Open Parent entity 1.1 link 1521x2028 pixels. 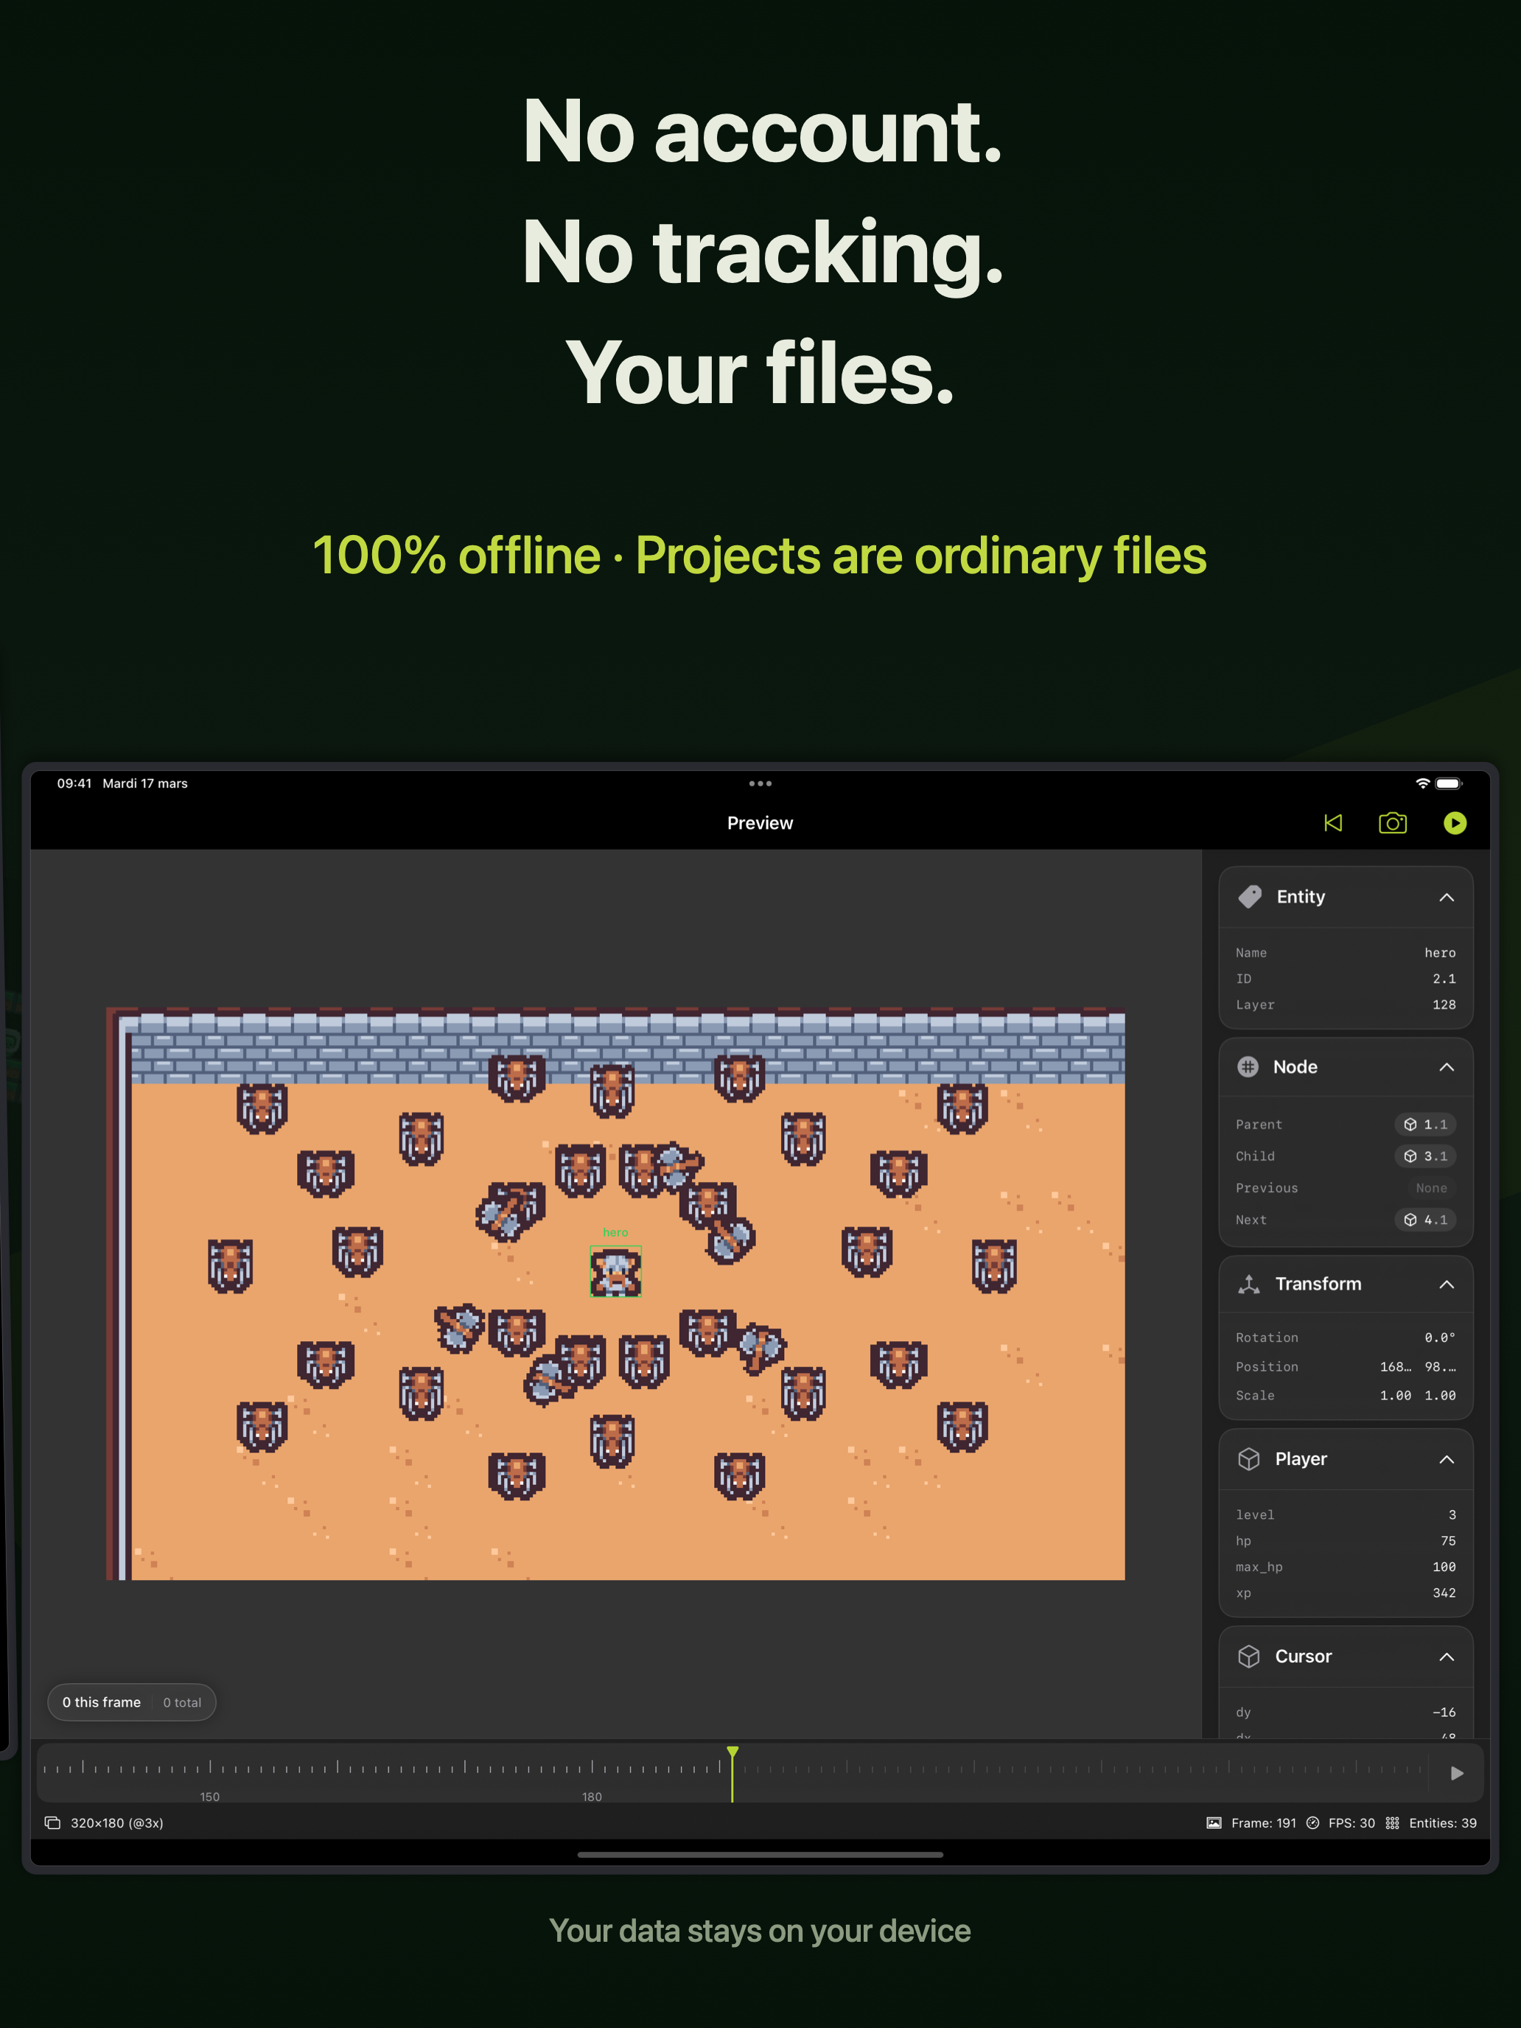tap(1426, 1124)
